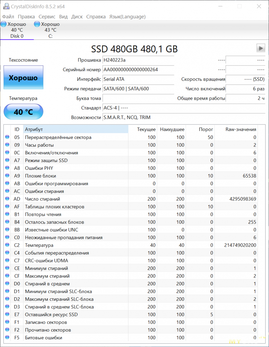Click the status dot for attribute A9
The width and height of the screenshot is (269, 347).
point(7,176)
